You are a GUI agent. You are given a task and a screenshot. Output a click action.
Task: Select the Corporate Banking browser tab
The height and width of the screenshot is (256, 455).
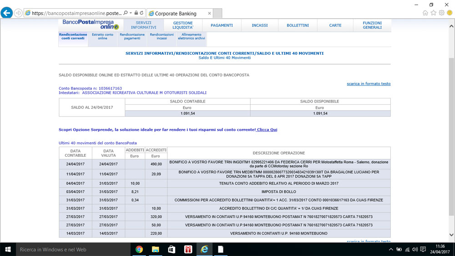(180, 13)
